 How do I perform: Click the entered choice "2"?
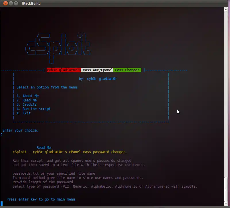tap(1, 135)
